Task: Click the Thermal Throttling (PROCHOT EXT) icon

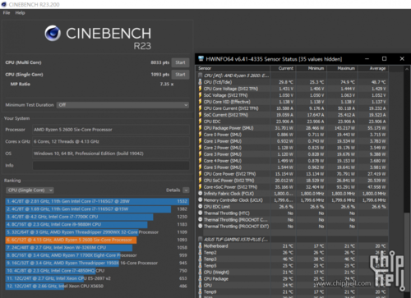Action: [201, 226]
